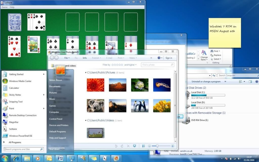Open Outlook from the taskbar

click(x=49, y=158)
